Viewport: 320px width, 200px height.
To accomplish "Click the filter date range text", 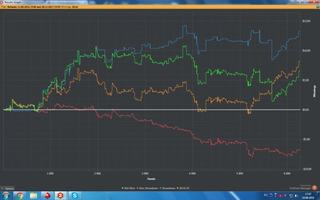I will (33, 7).
